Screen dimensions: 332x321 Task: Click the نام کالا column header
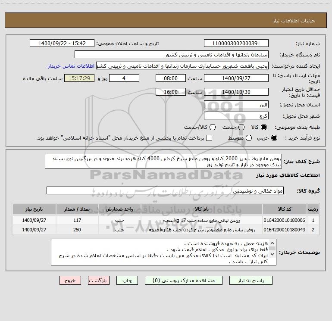(202, 209)
